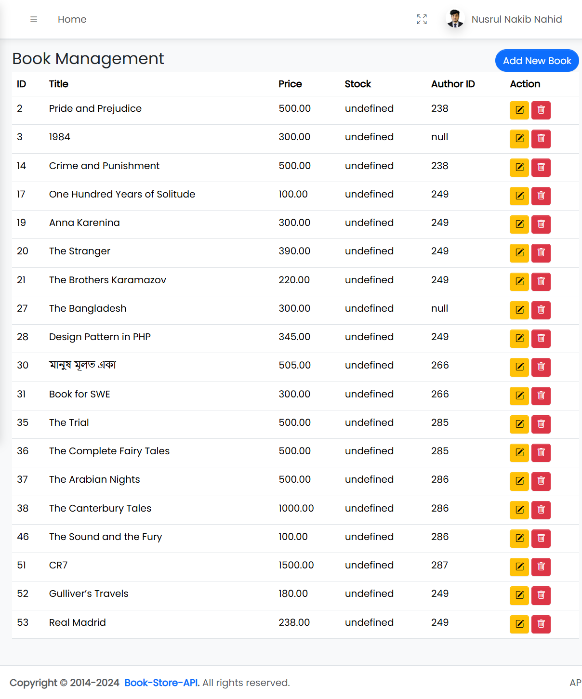Edit the CR7 book record
582x699 pixels.
click(x=519, y=567)
